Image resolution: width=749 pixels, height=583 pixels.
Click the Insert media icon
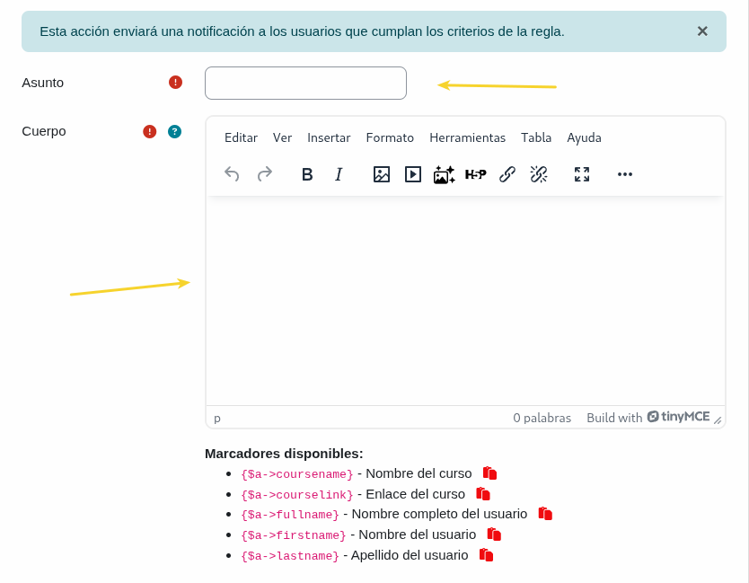(x=412, y=174)
